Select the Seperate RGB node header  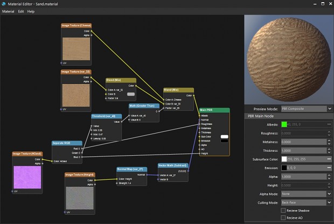[67, 143]
